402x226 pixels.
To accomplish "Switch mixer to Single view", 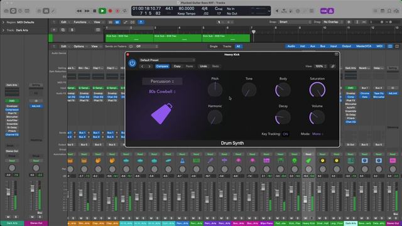I will point(214,46).
